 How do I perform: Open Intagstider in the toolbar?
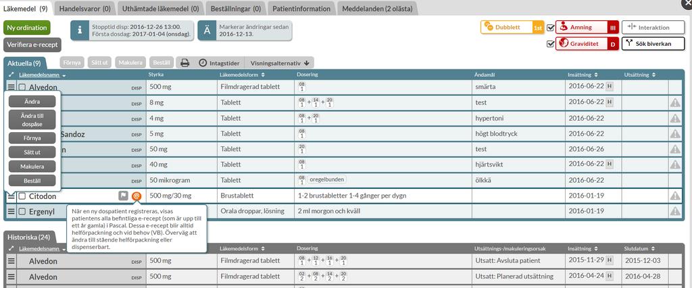219,63
